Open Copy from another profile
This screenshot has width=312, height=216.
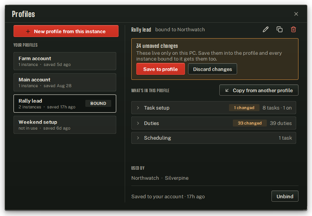259,90
